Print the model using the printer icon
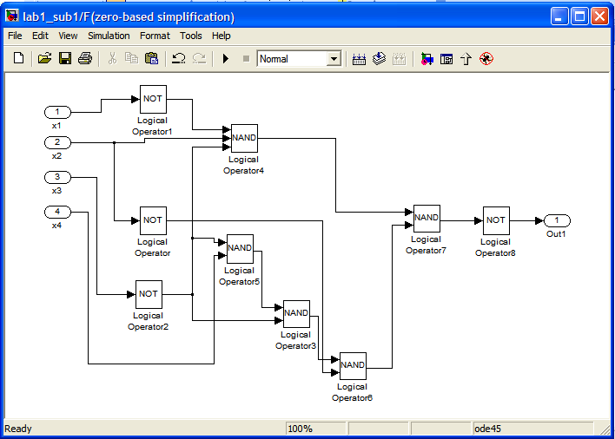 click(x=85, y=59)
